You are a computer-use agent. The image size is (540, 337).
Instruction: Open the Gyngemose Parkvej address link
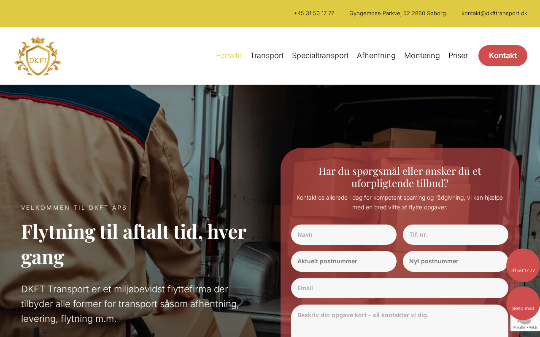tap(397, 13)
